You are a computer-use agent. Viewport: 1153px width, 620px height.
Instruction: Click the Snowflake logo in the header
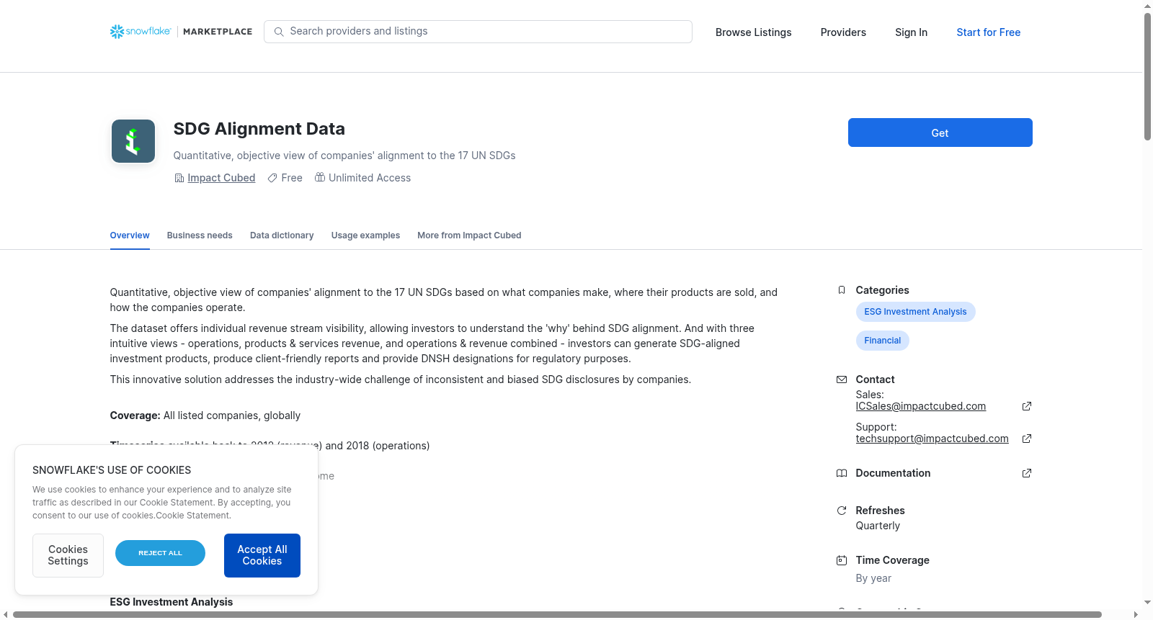pyautogui.click(x=141, y=32)
